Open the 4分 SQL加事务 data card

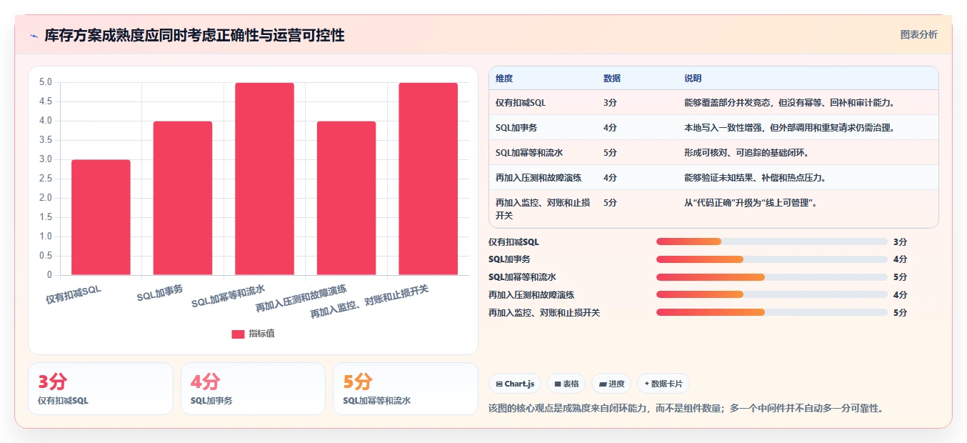click(253, 389)
